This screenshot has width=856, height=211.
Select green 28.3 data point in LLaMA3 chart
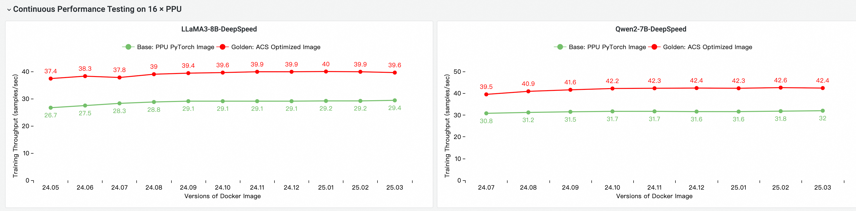119,103
